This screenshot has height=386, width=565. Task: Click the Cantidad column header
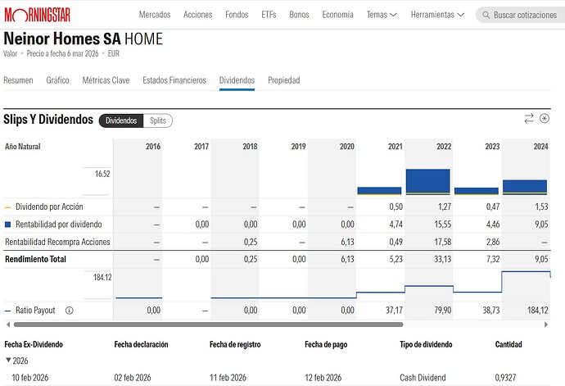click(x=508, y=344)
